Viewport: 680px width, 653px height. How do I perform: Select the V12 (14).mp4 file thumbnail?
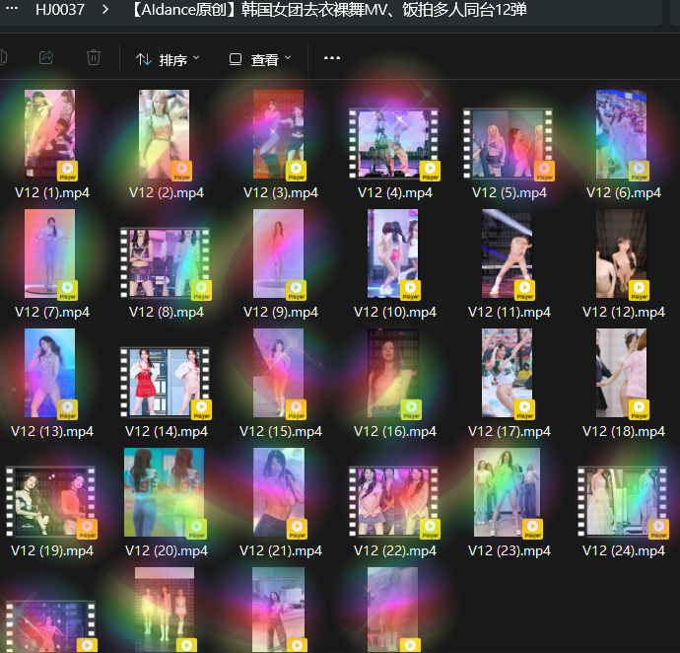165,382
